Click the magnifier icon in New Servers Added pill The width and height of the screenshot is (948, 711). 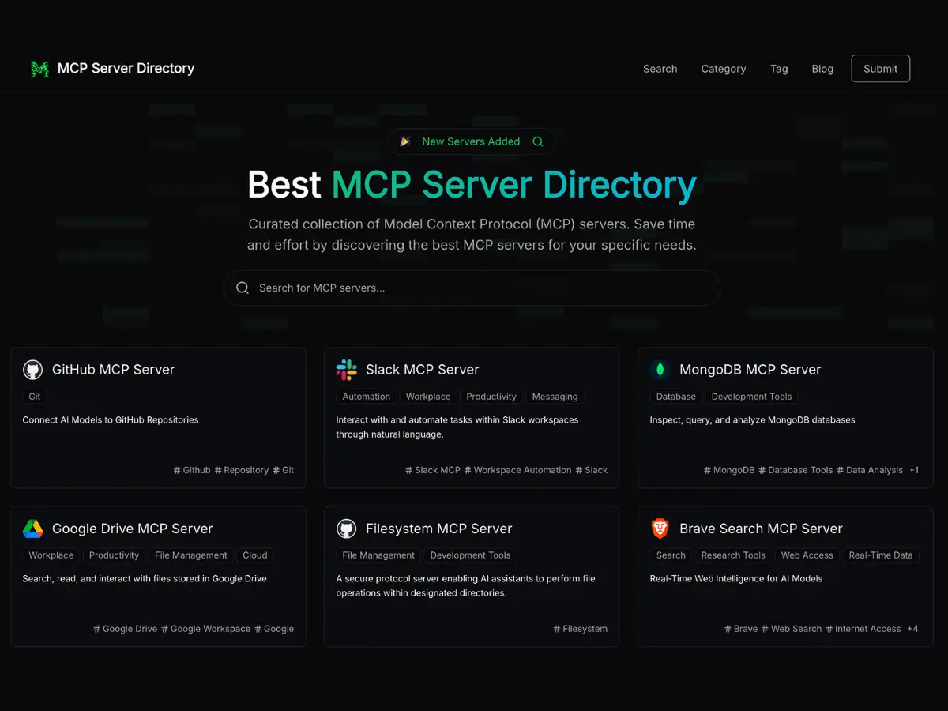pos(538,141)
